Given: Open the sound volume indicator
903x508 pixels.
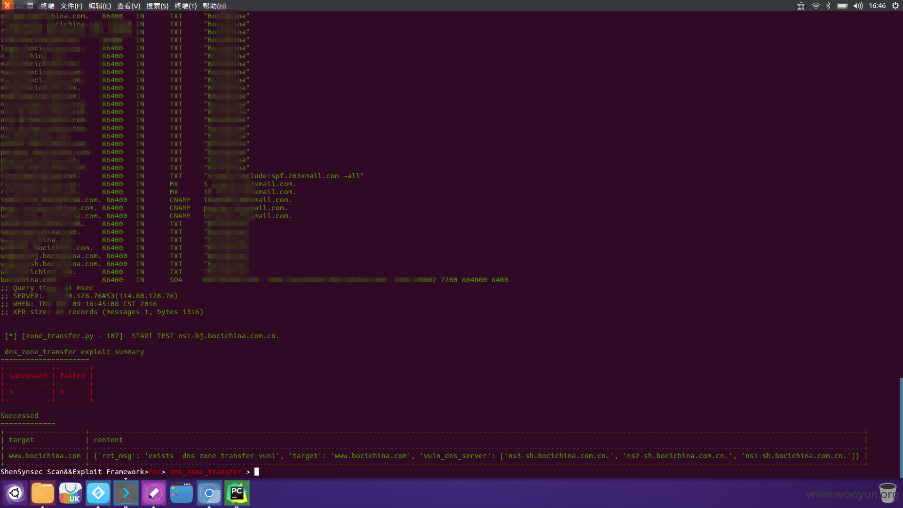Looking at the screenshot, I should coord(858,6).
